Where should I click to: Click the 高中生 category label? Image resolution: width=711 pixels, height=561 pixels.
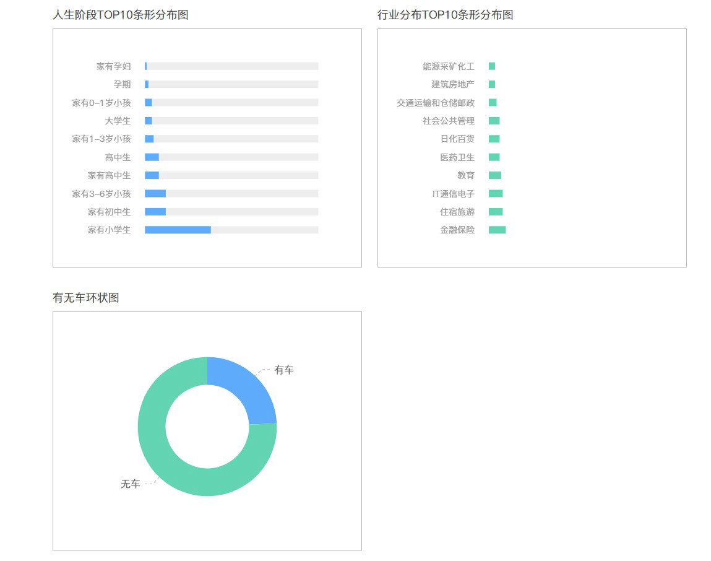pyautogui.click(x=118, y=157)
